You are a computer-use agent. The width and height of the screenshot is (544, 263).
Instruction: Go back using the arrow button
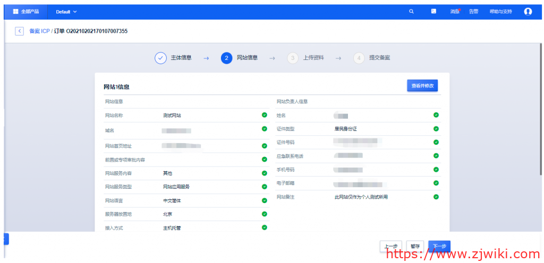click(x=19, y=31)
